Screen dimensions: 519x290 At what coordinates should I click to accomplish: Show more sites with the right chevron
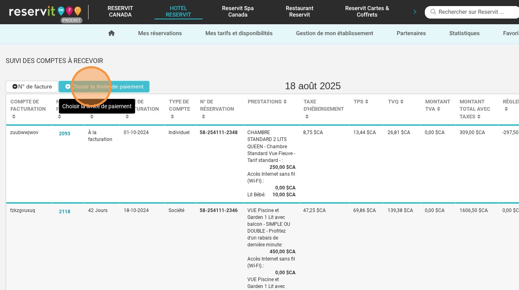[x=415, y=12]
